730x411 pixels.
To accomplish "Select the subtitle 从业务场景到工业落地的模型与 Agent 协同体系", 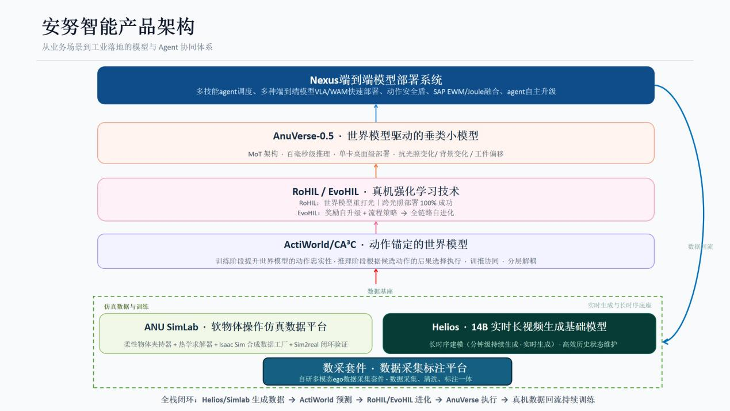I will [127, 47].
